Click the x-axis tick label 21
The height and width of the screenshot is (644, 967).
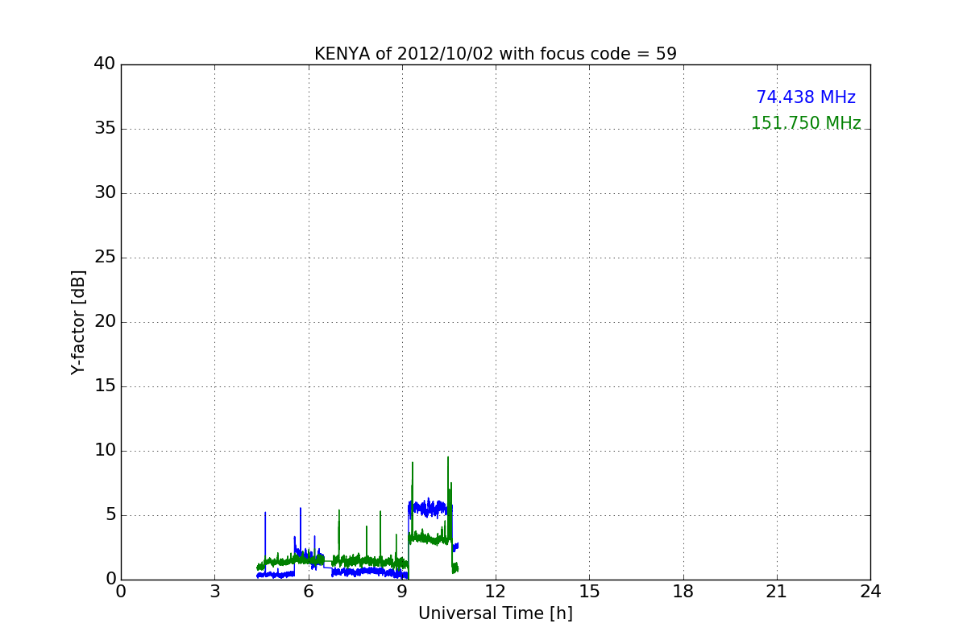click(777, 591)
